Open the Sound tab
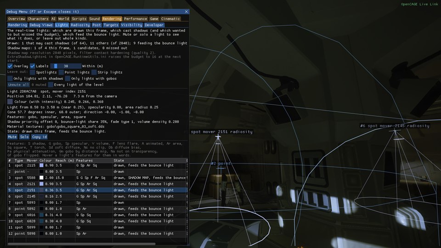441x248 pixels. pyautogui.click(x=95, y=19)
